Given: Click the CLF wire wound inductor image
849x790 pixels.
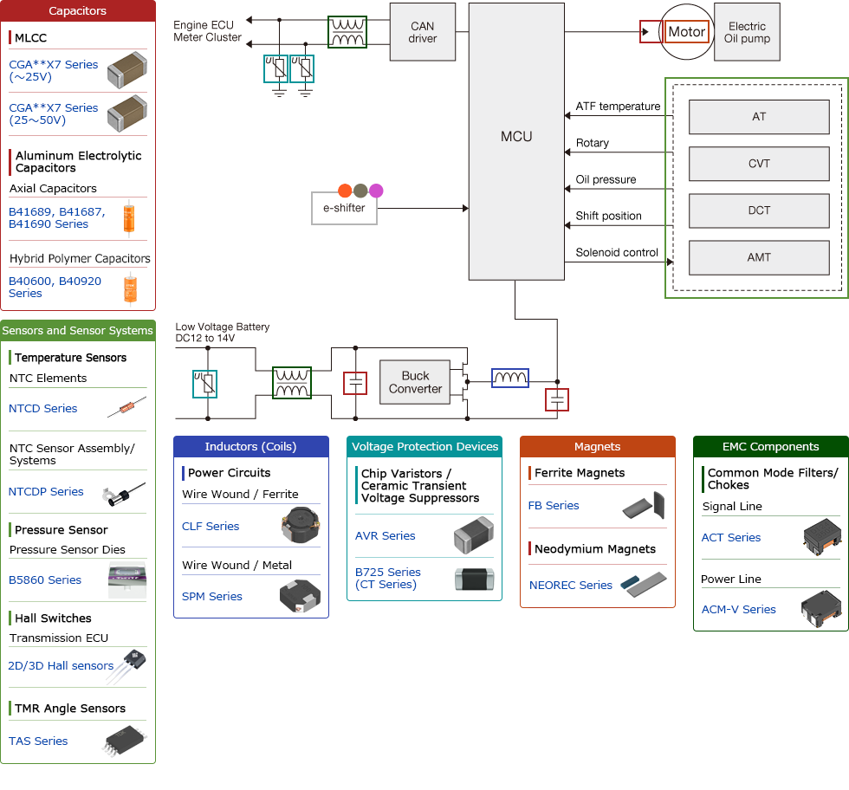Looking at the screenshot, I should 301,526.
